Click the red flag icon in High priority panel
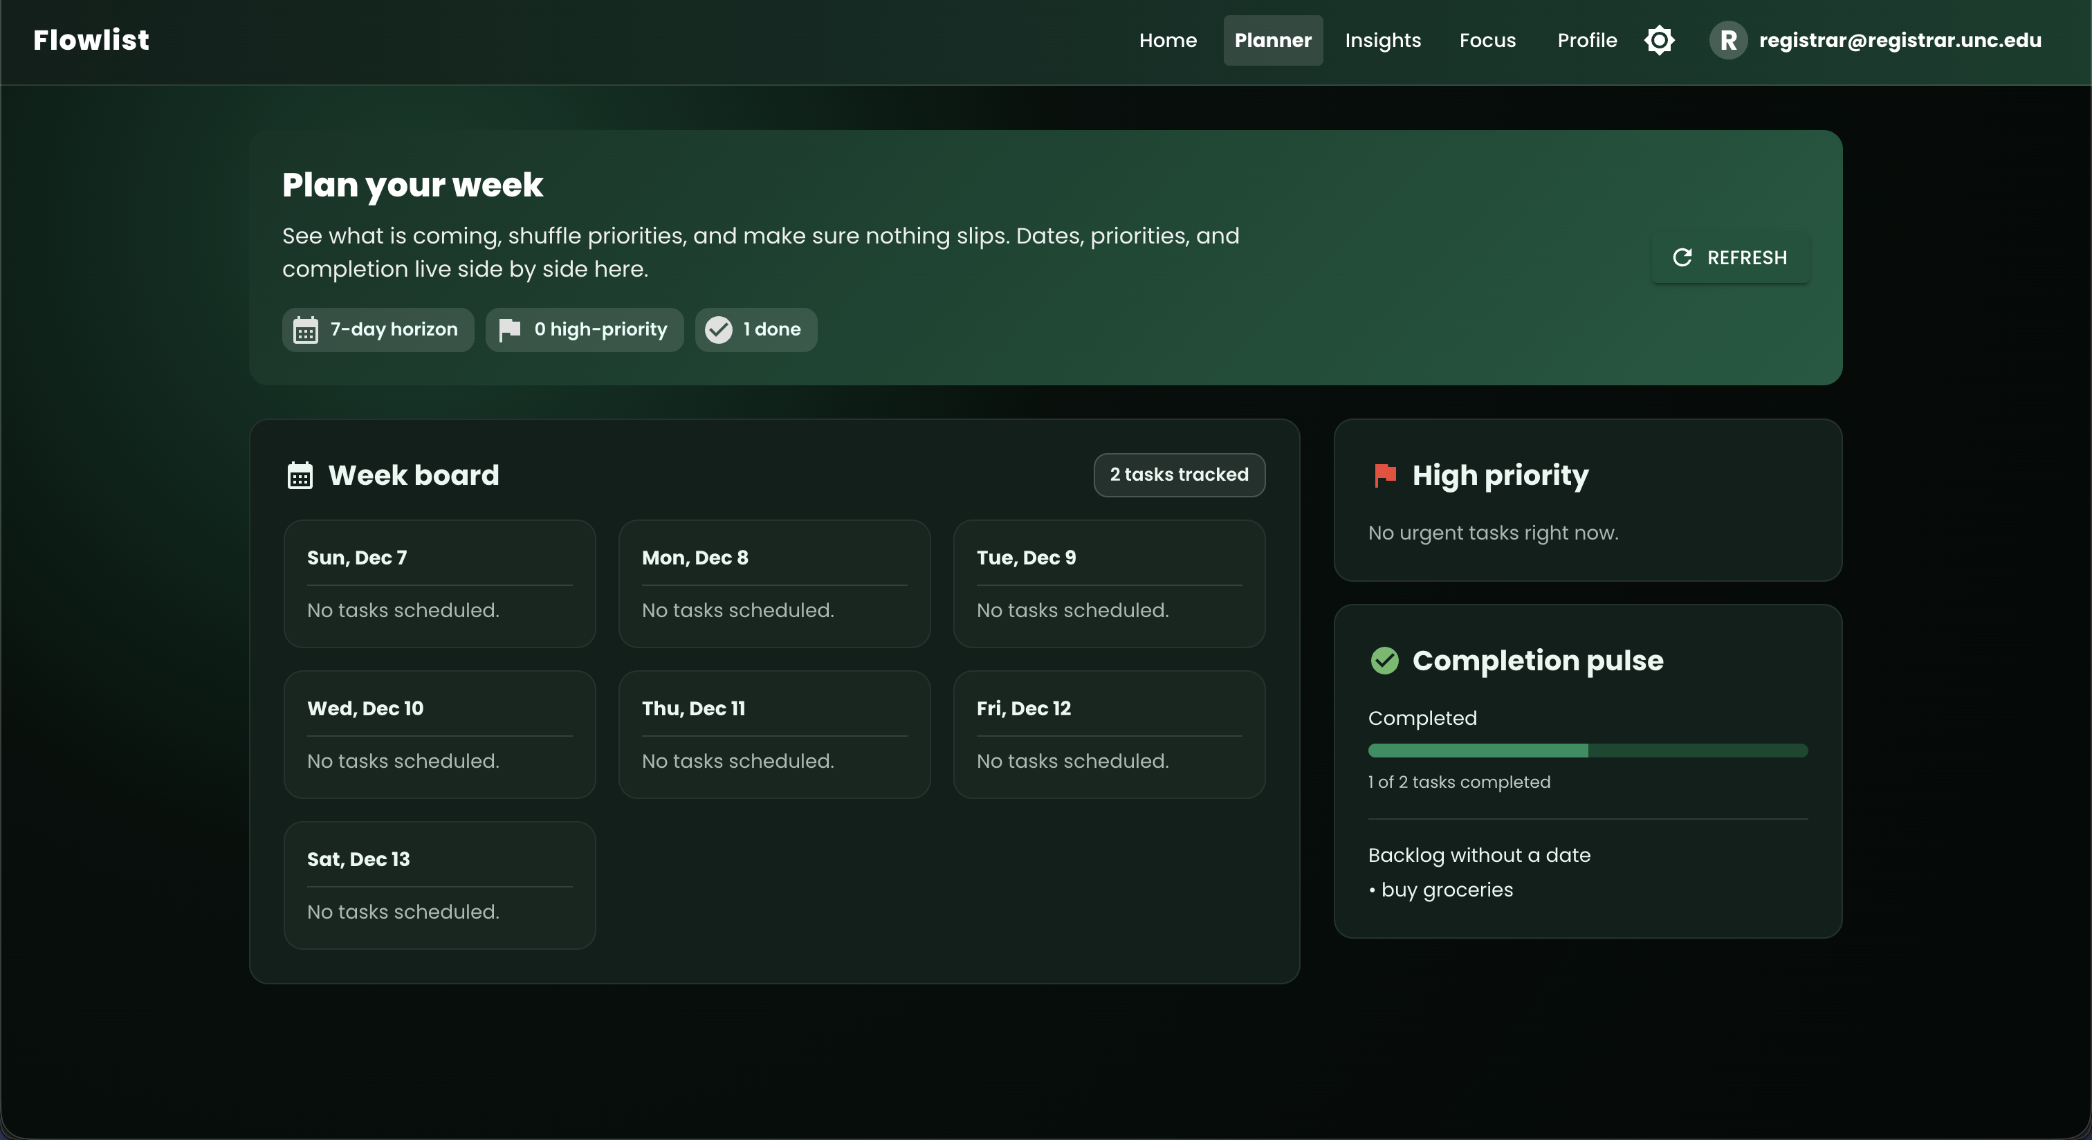 point(1385,477)
